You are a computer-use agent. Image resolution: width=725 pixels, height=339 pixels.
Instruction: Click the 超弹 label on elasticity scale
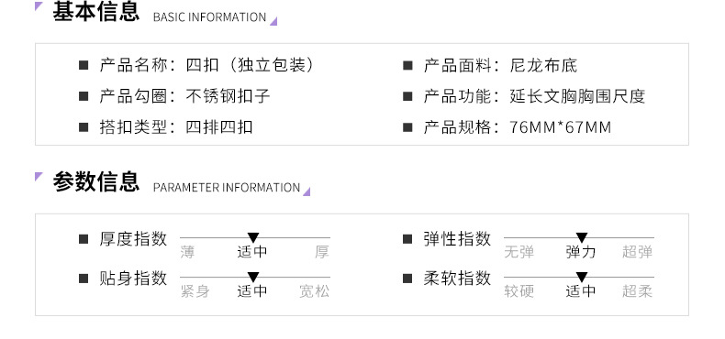(x=637, y=252)
